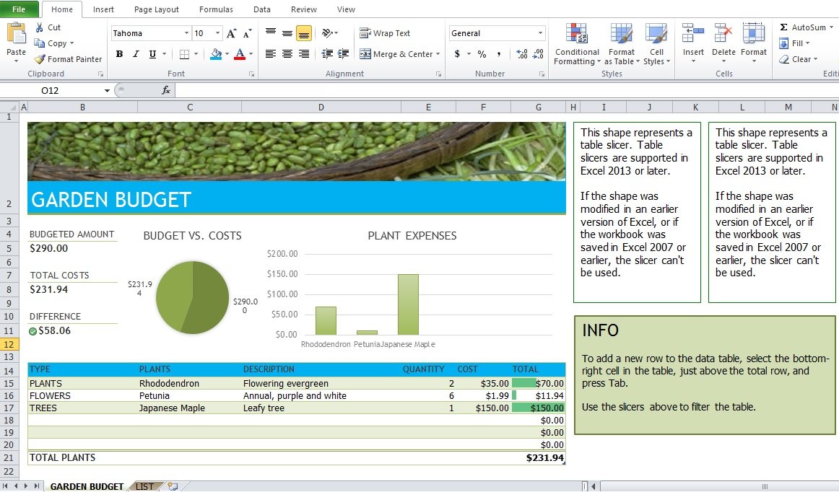The image size is (839, 492).
Task: Open the File tab
Action: point(19,9)
